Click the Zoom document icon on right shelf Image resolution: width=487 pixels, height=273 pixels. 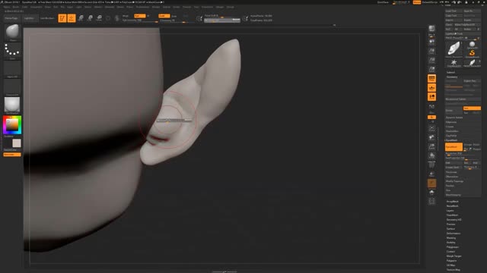point(431,51)
